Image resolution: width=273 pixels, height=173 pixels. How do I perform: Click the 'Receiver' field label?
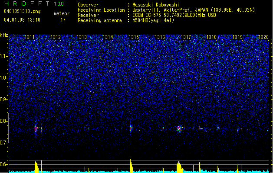[x=88, y=15]
